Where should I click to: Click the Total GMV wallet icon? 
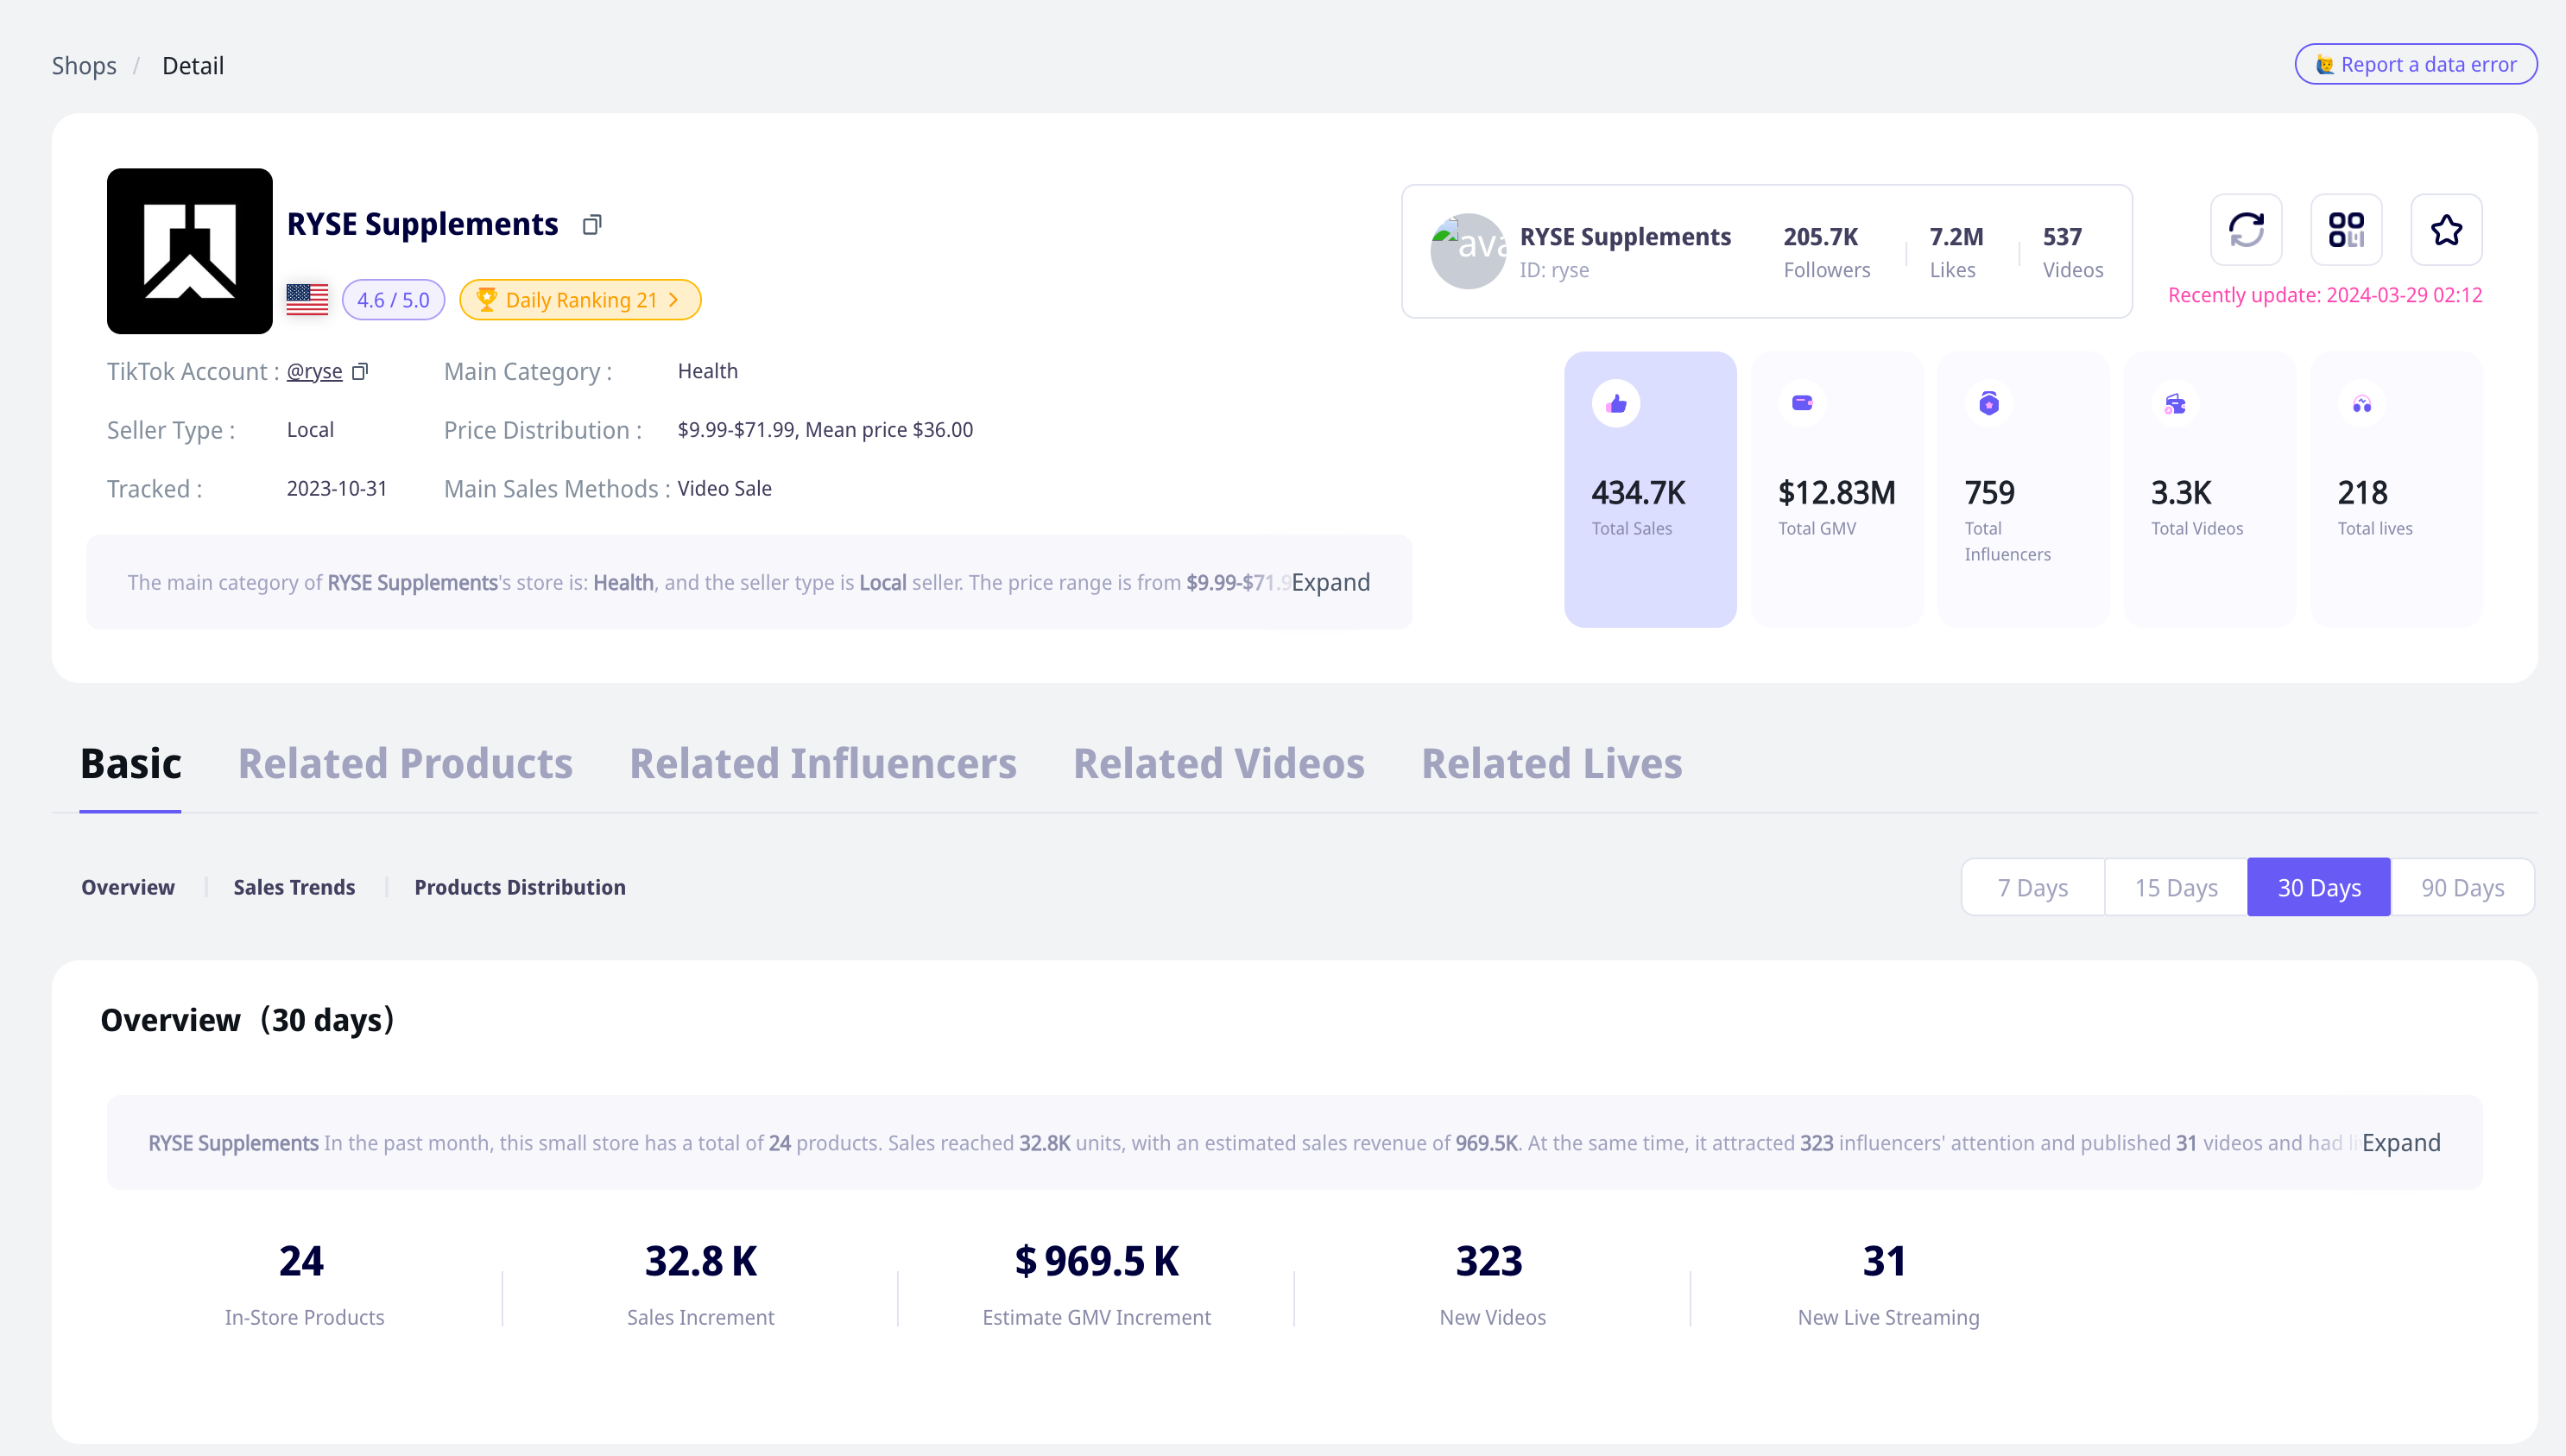point(1802,403)
